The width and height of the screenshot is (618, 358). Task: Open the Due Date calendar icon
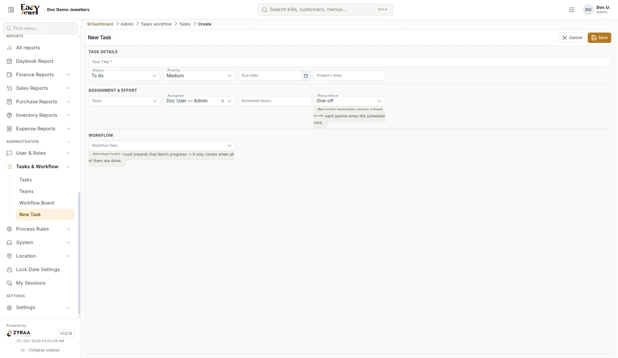306,76
